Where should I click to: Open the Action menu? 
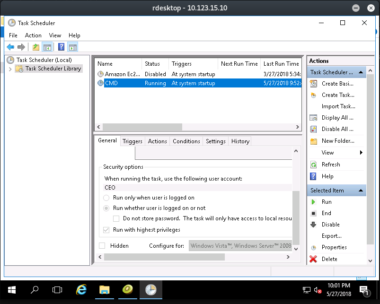coord(33,35)
